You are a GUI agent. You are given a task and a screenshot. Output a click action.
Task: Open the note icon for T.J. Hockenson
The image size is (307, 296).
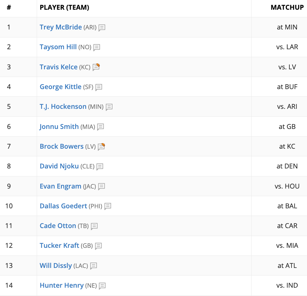[109, 107]
